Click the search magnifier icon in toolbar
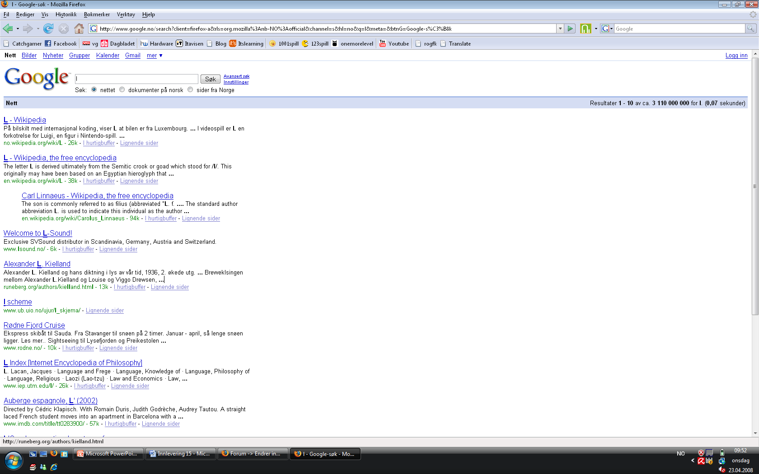The image size is (759, 474). [750, 28]
